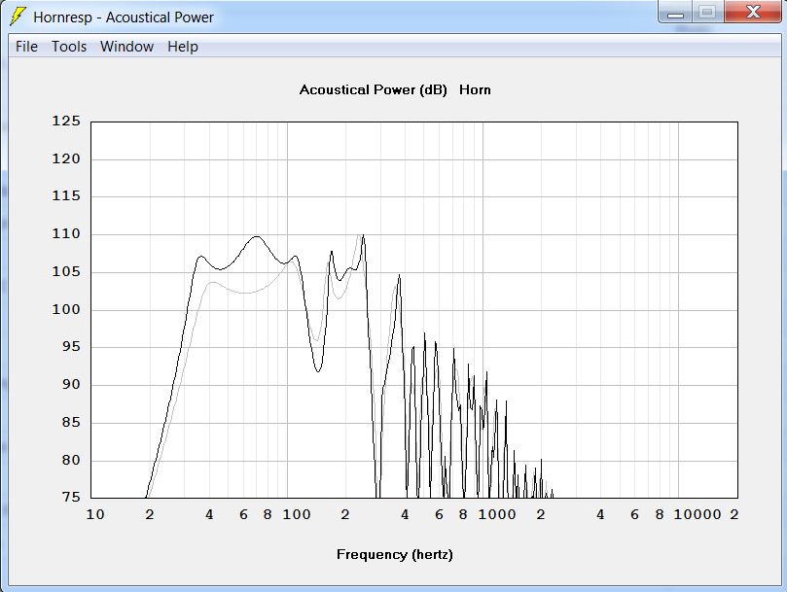The image size is (787, 592).
Task: Open the Help menu
Action: click(183, 47)
